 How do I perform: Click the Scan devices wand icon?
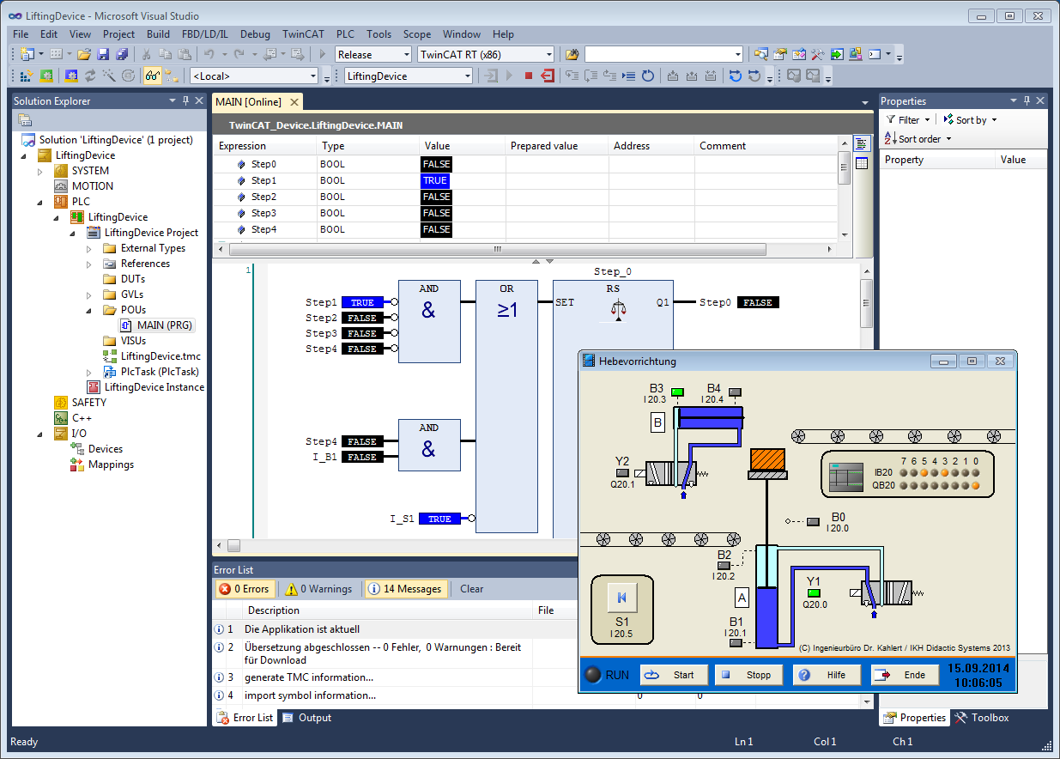pyautogui.click(x=109, y=76)
